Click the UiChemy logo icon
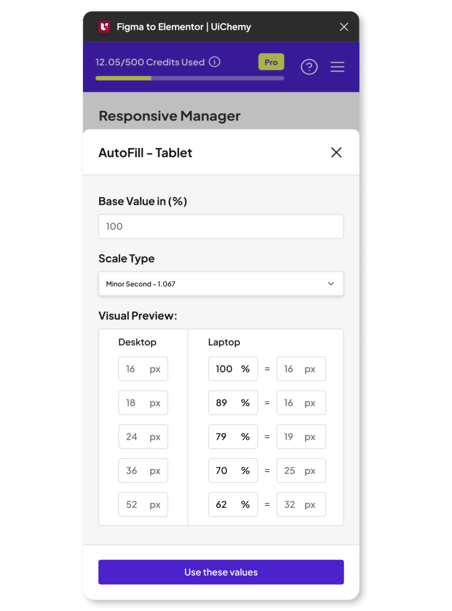The height and width of the screenshot is (611, 452). (x=104, y=27)
